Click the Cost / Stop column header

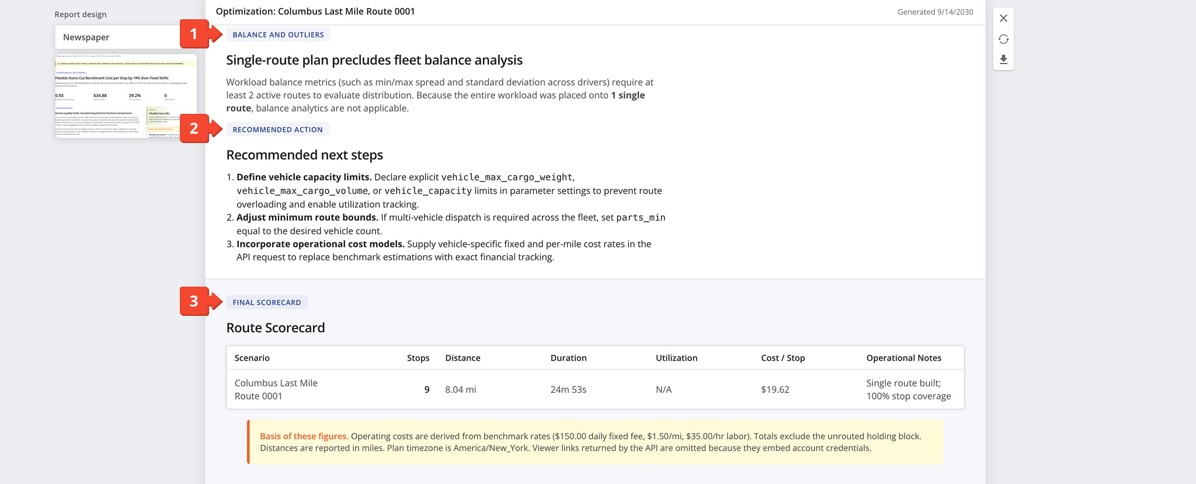(783, 358)
